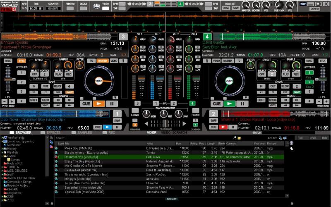The width and height of the screenshot is (331, 207).
Task: Open the CONFIG settings
Action: tap(314, 9)
